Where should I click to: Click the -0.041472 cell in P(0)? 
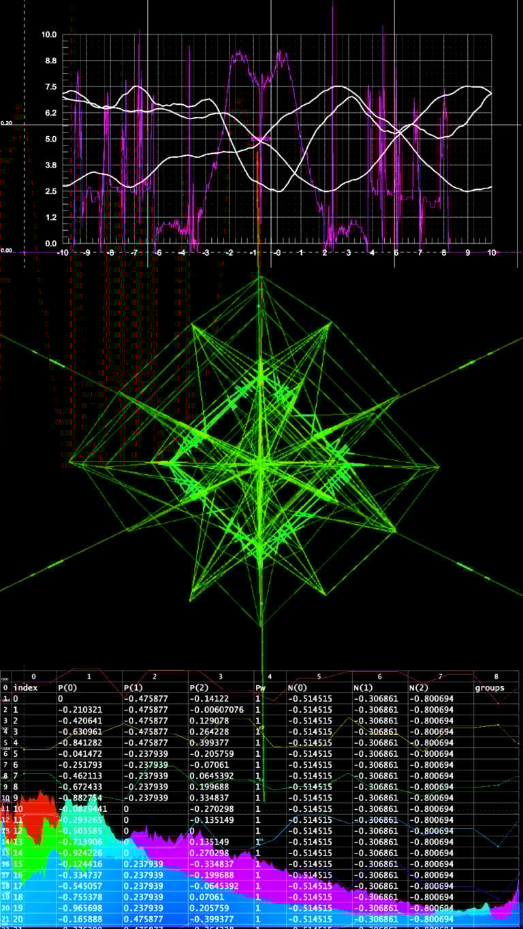80,753
